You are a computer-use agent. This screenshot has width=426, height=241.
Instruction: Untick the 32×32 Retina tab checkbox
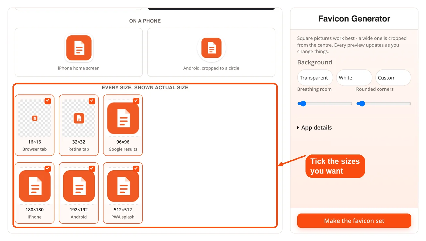pos(92,101)
